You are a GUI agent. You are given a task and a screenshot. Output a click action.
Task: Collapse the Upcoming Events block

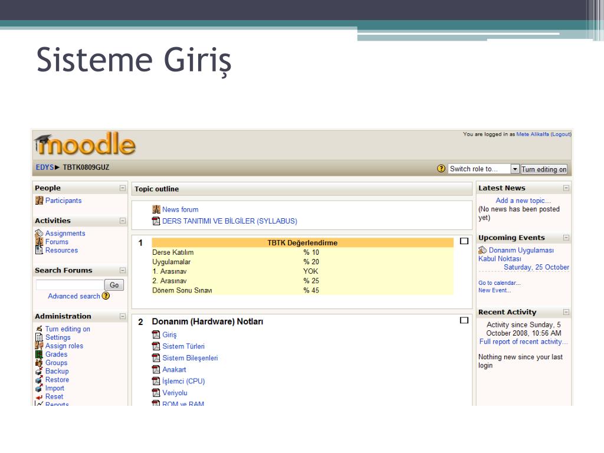(x=566, y=238)
